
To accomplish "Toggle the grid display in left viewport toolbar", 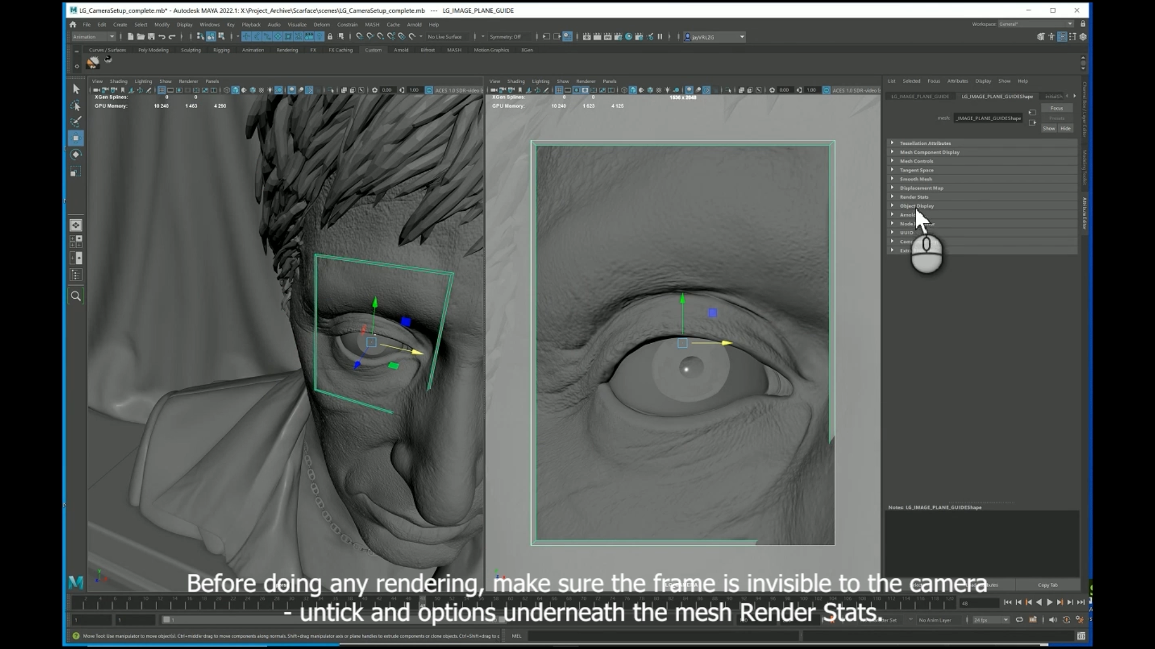I will (x=161, y=90).
